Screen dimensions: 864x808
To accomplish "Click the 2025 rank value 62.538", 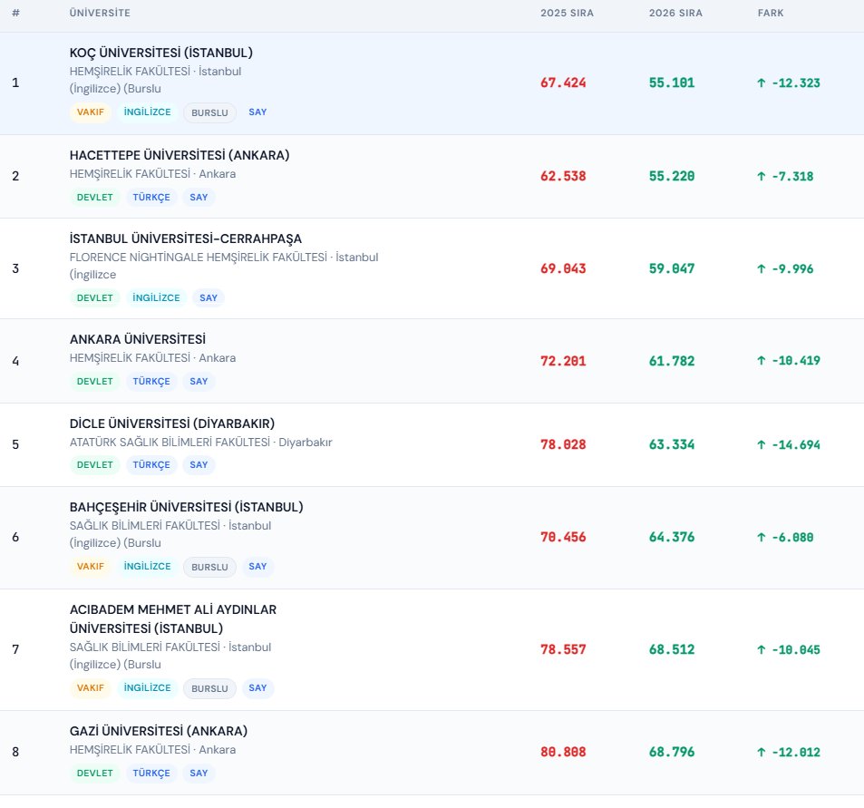I will [x=563, y=176].
